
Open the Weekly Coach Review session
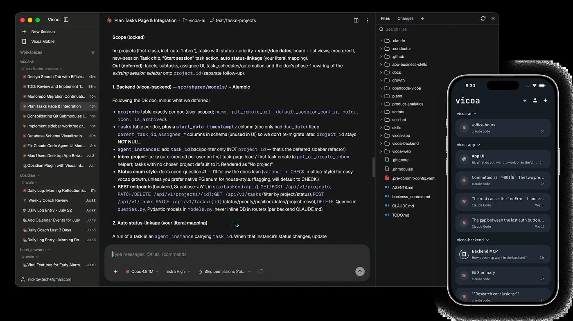(59, 200)
